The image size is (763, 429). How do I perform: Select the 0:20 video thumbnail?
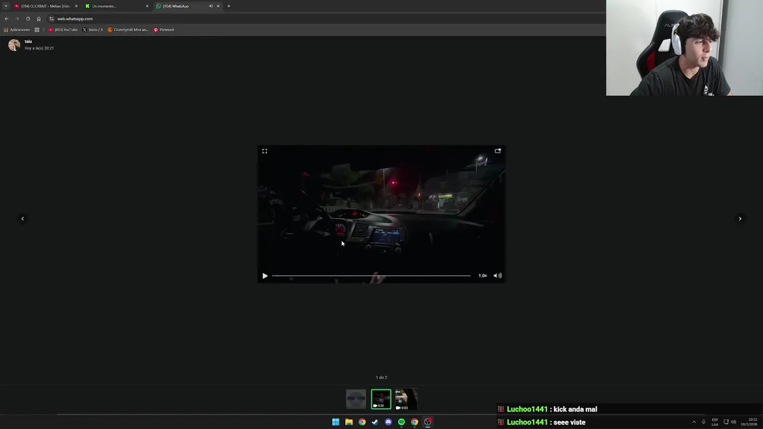(381, 399)
